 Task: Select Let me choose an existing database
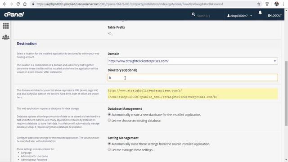(x=109, y=120)
